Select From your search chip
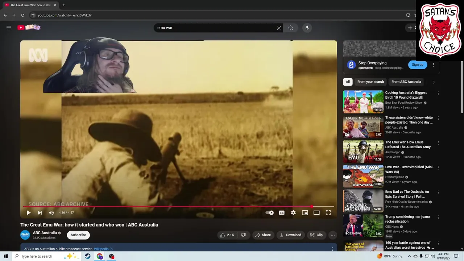This screenshot has height=261, width=464. point(370,82)
